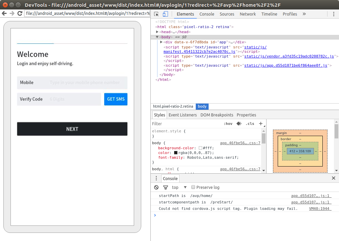Image resolution: width=339 pixels, height=241 pixels.
Task: Click the NEXT button
Action: pos(72,129)
